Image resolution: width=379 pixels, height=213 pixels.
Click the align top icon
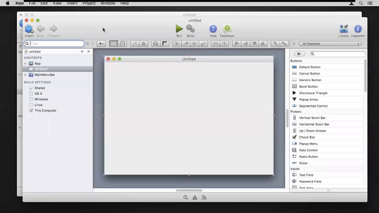[254, 43]
